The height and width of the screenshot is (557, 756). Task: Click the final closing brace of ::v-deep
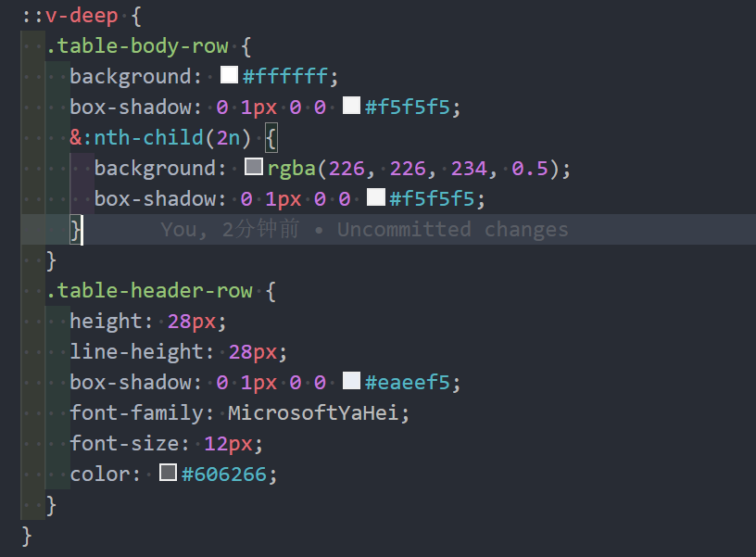pos(25,535)
